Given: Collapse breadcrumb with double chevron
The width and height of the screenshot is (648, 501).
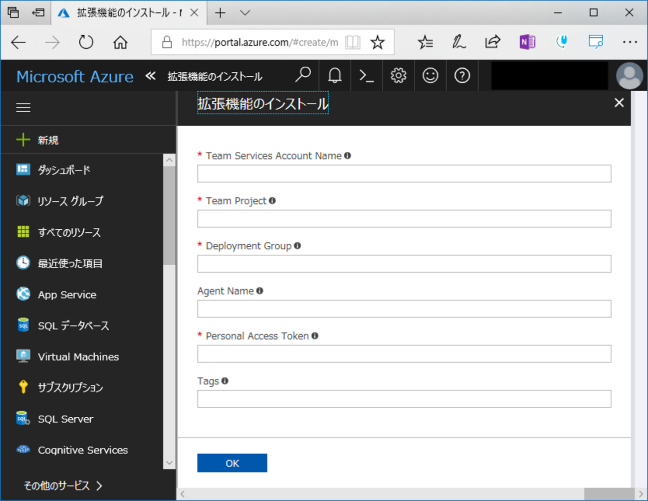Looking at the screenshot, I should click(150, 76).
